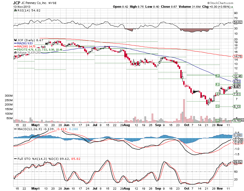This screenshot has width=244, height=191.
Task: Click the 13-Nov-2013 chart date
Action: tap(22, 7)
